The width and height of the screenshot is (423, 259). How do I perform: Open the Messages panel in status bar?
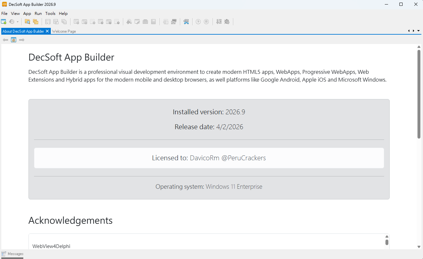coord(12,254)
